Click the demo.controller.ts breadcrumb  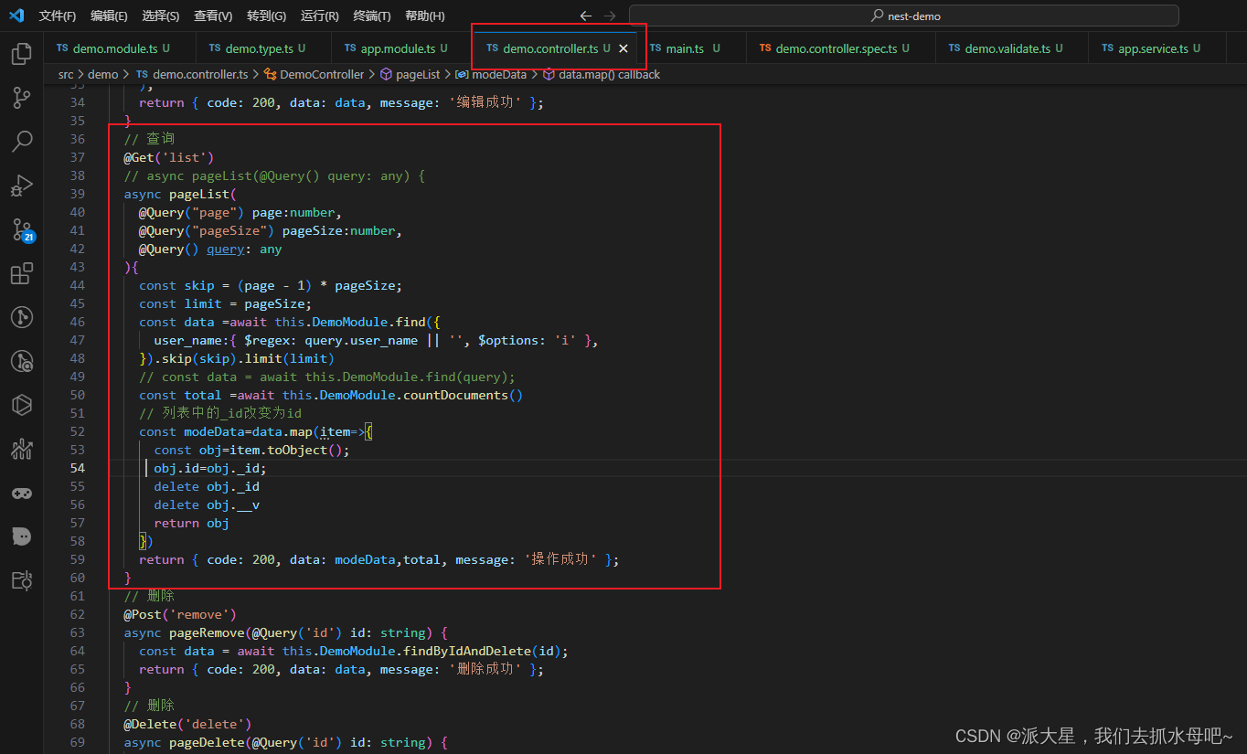coord(192,74)
